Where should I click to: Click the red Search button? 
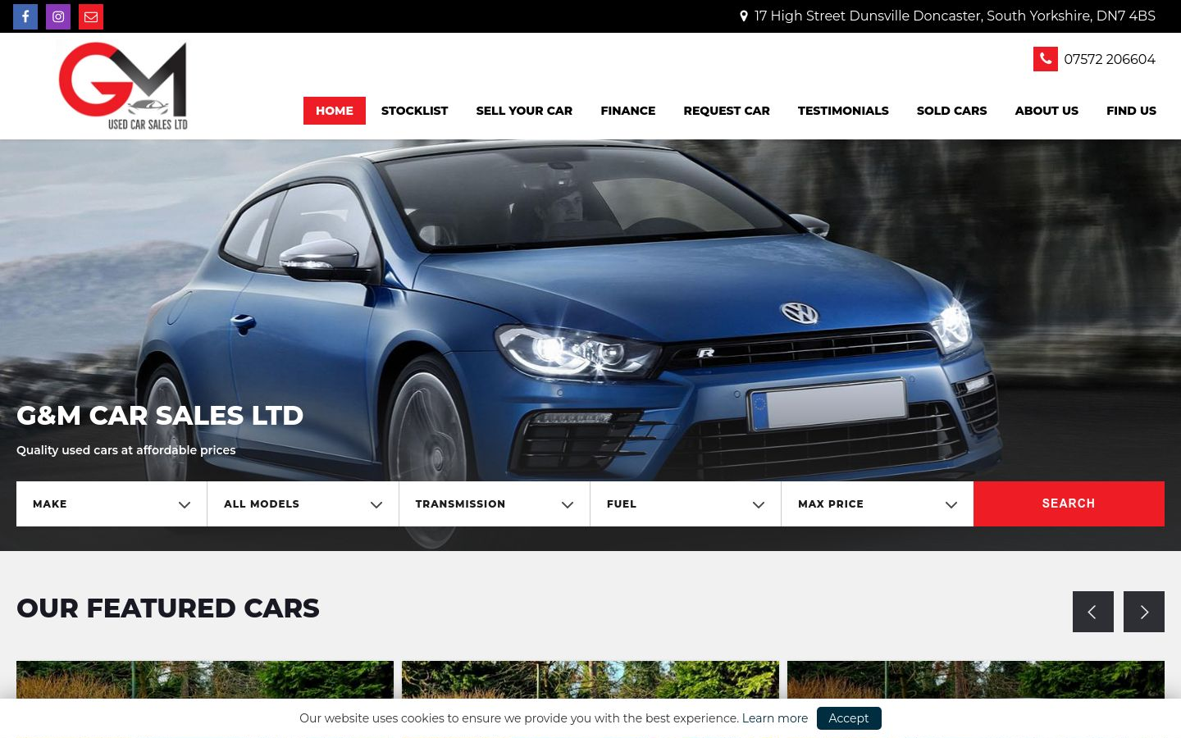[1069, 503]
